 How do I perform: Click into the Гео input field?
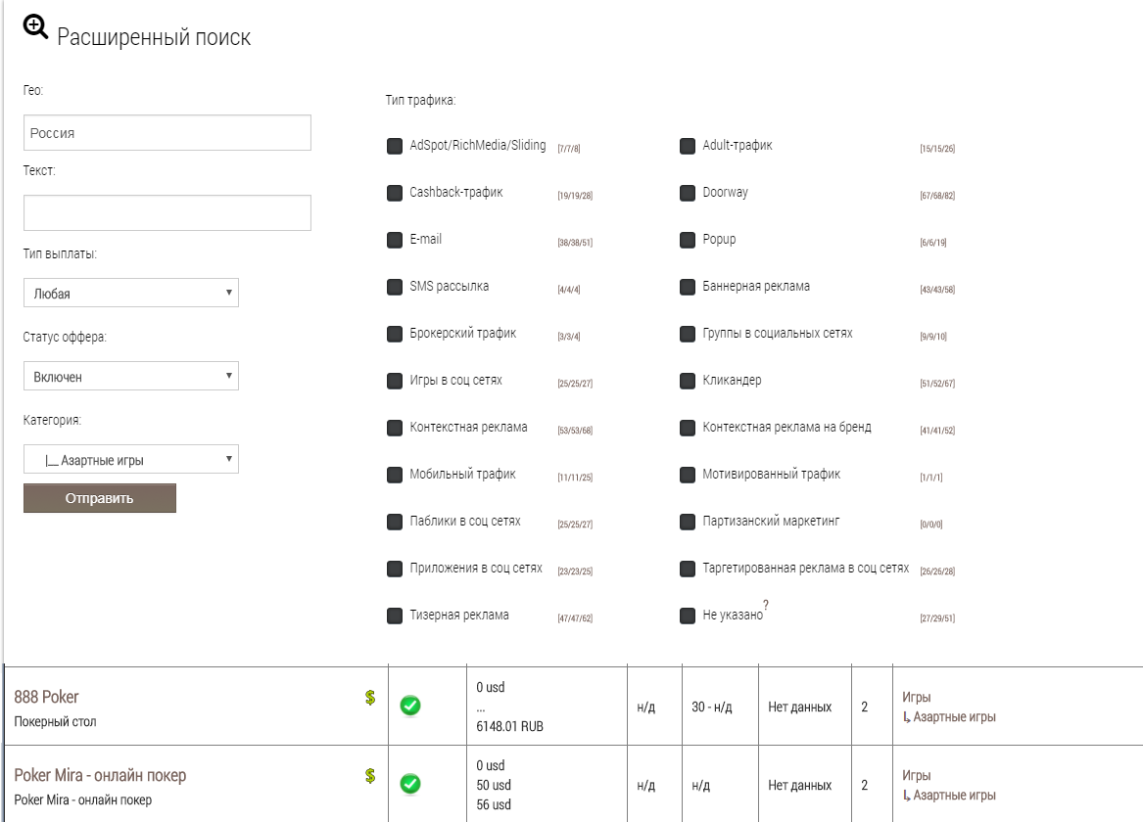167,133
